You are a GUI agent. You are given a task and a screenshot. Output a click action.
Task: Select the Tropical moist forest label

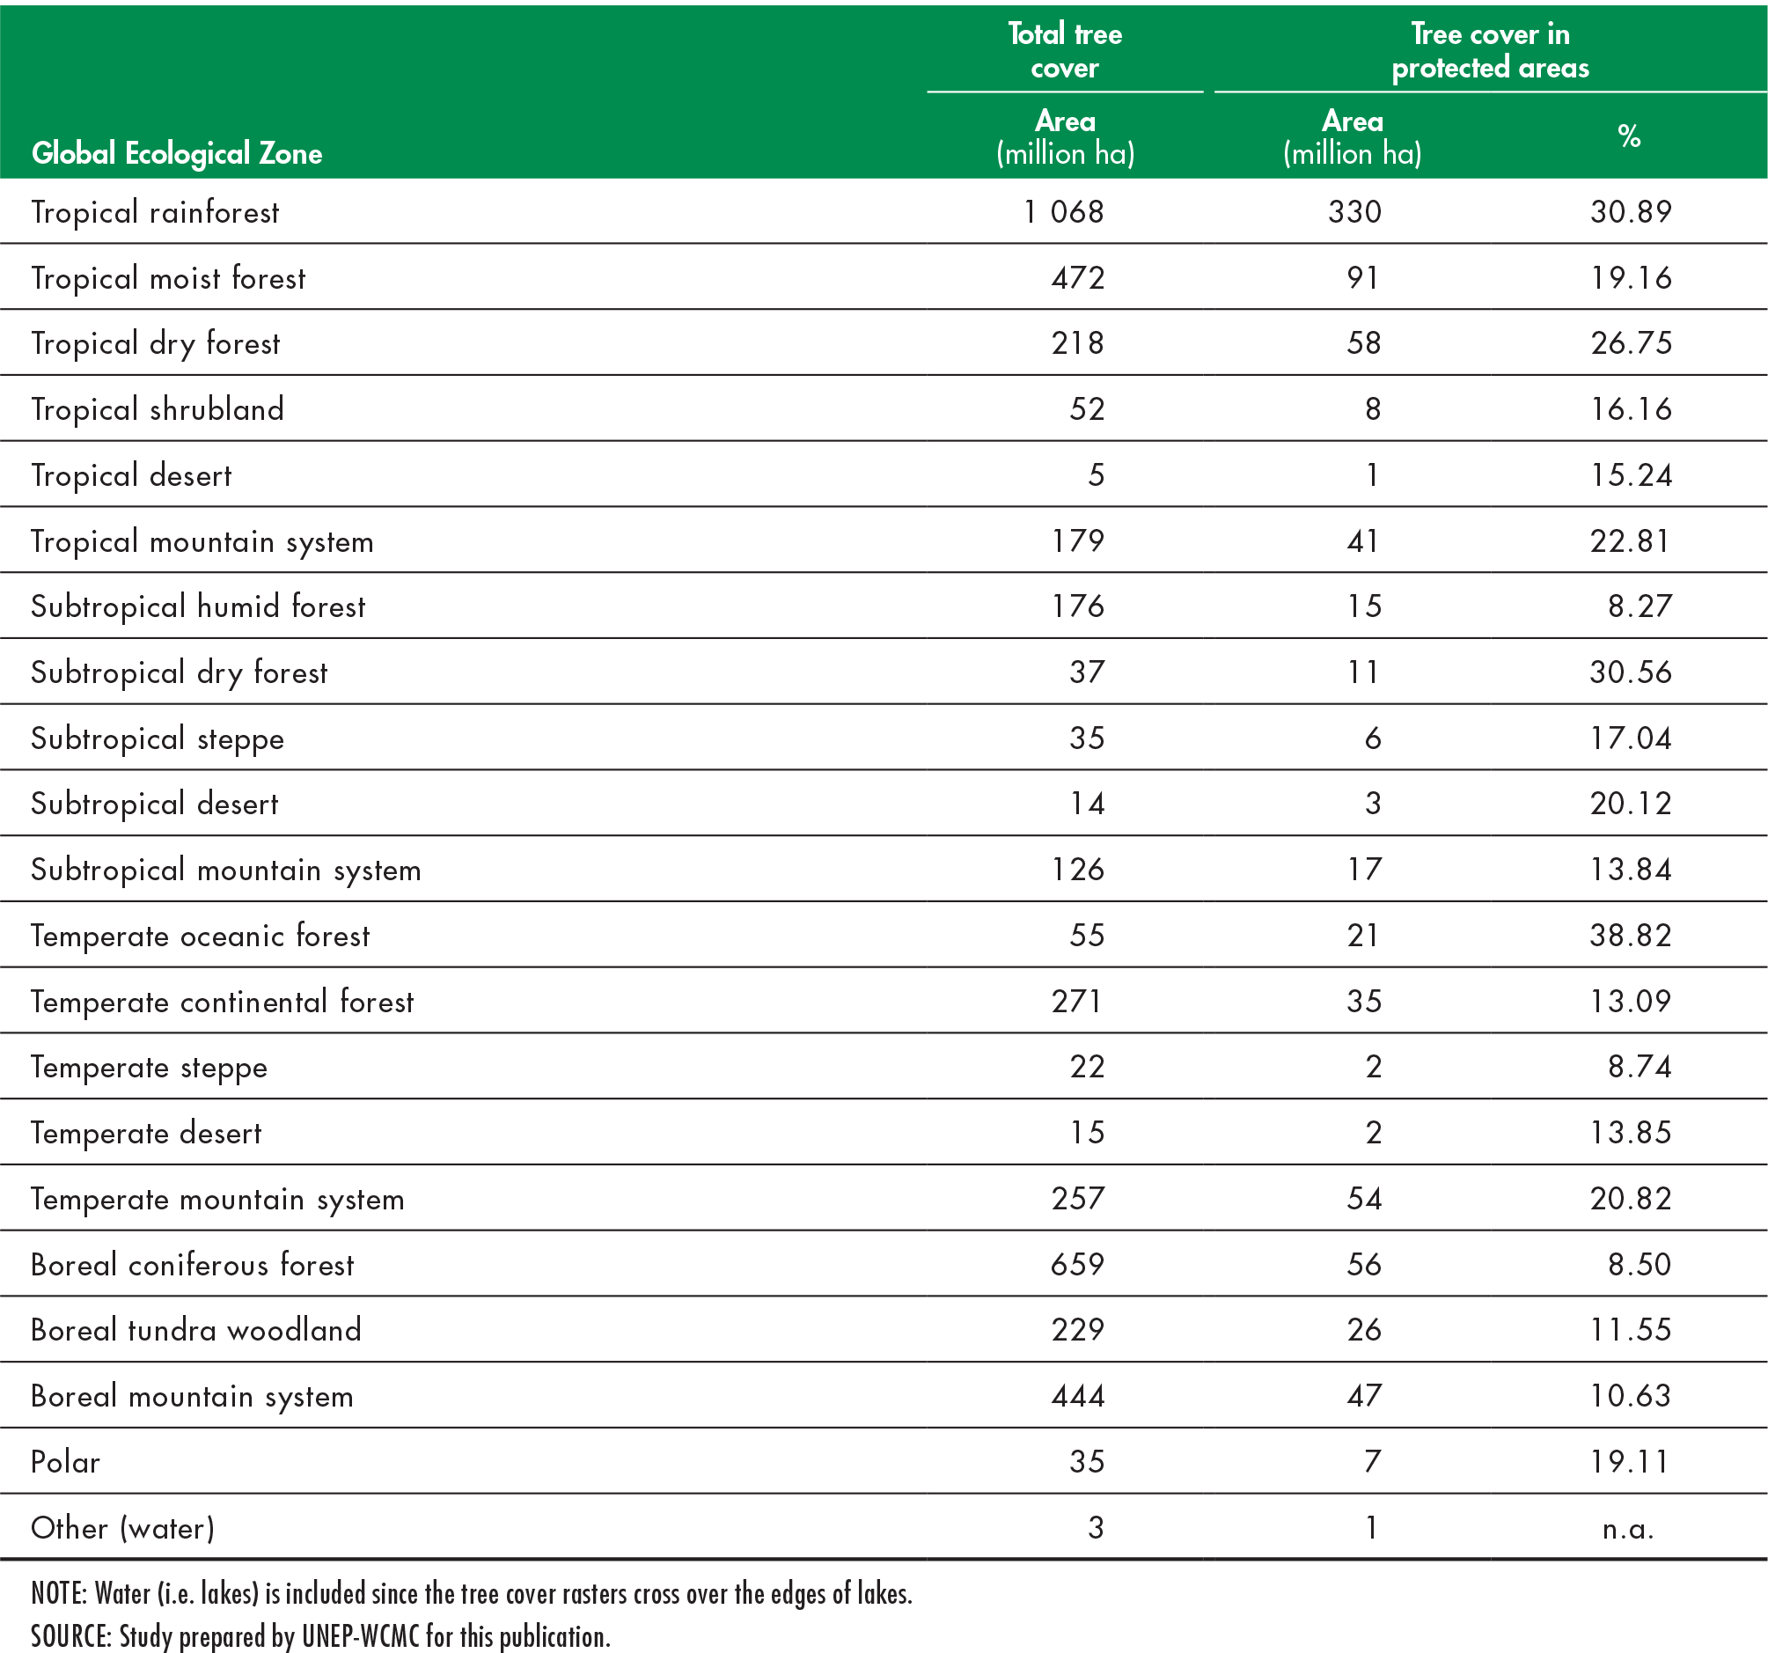click(x=168, y=278)
